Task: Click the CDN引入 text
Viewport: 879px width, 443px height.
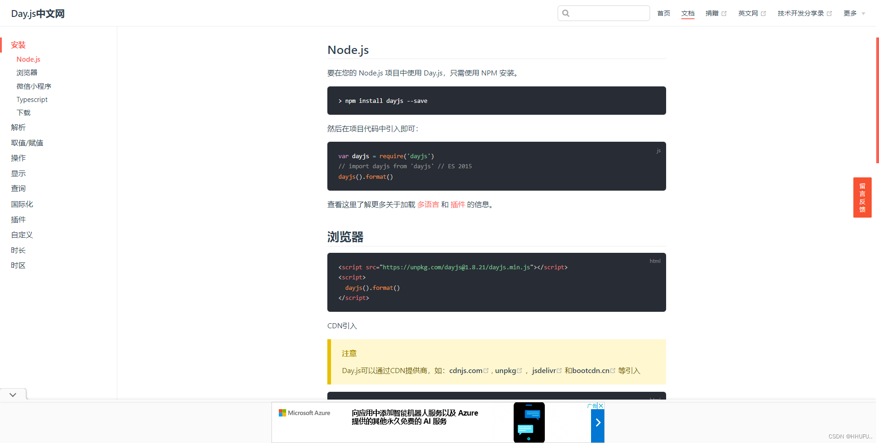Action: pyautogui.click(x=342, y=326)
